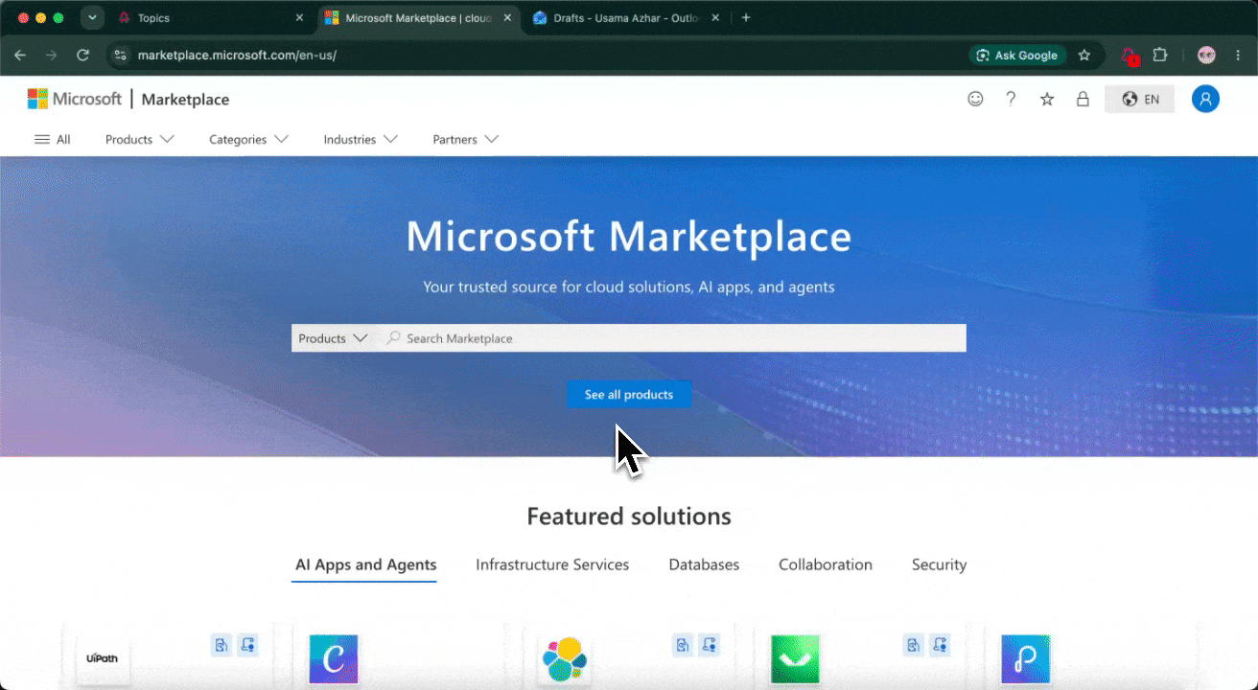This screenshot has width=1258, height=690.
Task: Expand the Categories menu
Action: (249, 139)
